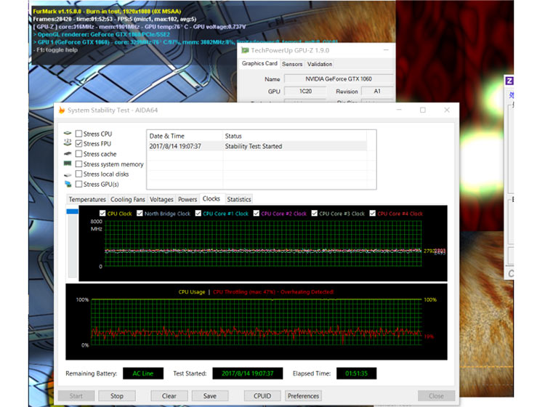Screen dimensions: 545x407
Task: Uncheck the Stress FPU checkbox
Action: click(79, 144)
